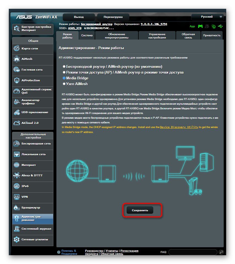Open the quick Internet setup wizard icon
This screenshot has width=235, height=264.
pyautogui.click(x=17, y=29)
